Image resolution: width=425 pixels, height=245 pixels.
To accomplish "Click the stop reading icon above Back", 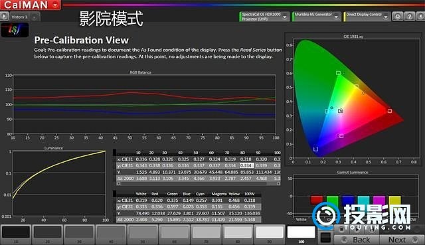I will 342,230.
